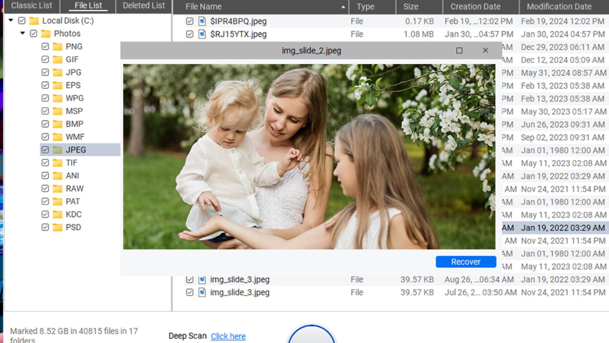Switch to the File List tab
This screenshot has height=343, width=609.
[x=88, y=6]
